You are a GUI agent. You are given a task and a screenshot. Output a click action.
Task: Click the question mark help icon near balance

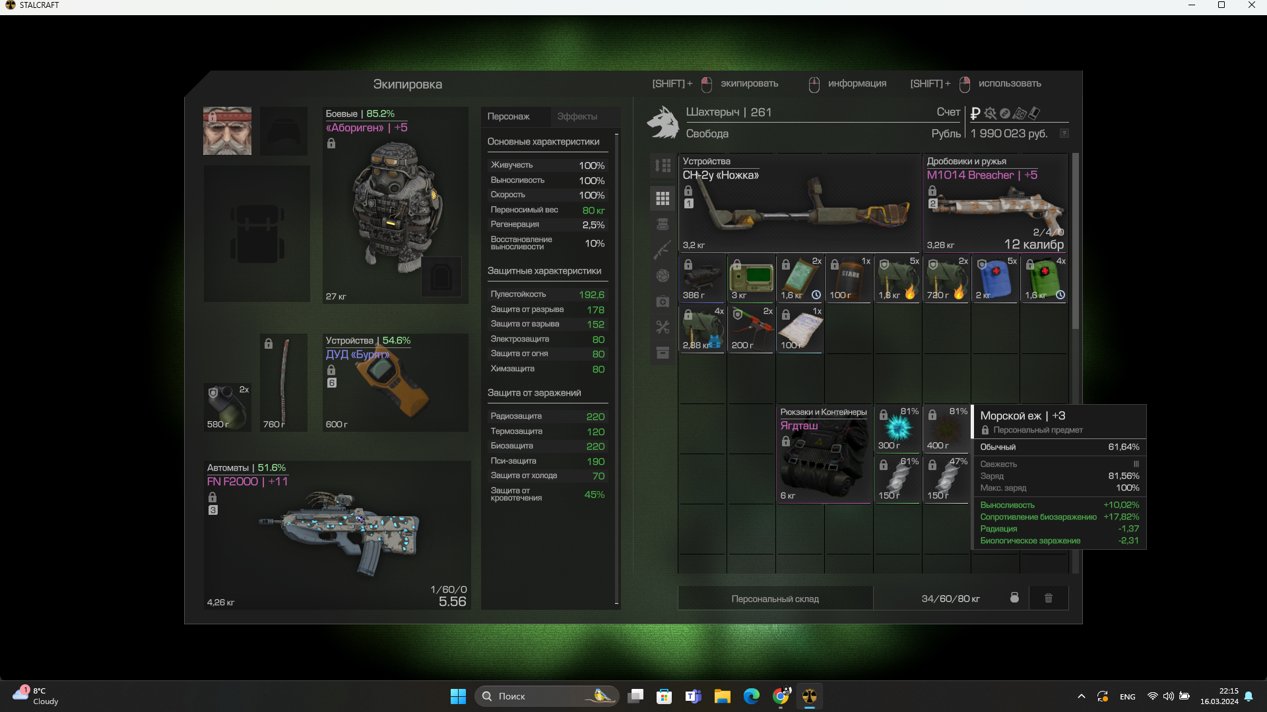click(x=1064, y=133)
